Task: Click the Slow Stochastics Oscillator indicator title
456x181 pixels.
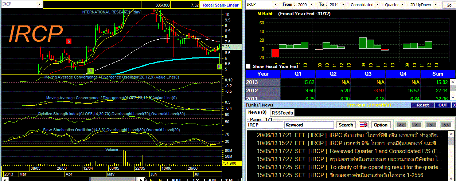Action: click(x=112, y=130)
